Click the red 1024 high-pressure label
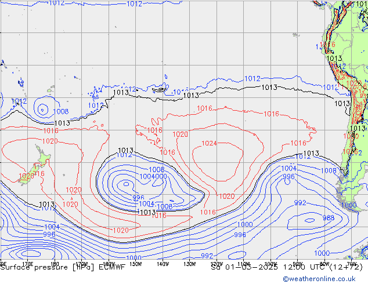Viewport: 368px width, 284px height. (x=209, y=143)
